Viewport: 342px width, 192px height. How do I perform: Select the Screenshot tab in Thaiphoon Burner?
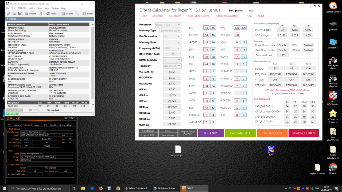click(x=53, y=110)
